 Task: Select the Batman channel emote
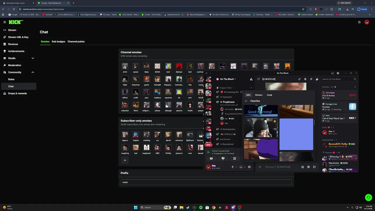pyautogui.click(x=179, y=66)
